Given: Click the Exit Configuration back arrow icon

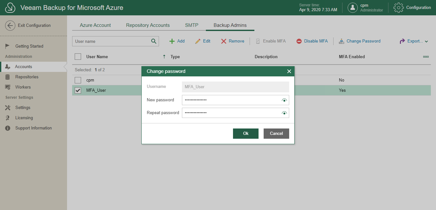Looking at the screenshot, I should [x=10, y=26].
